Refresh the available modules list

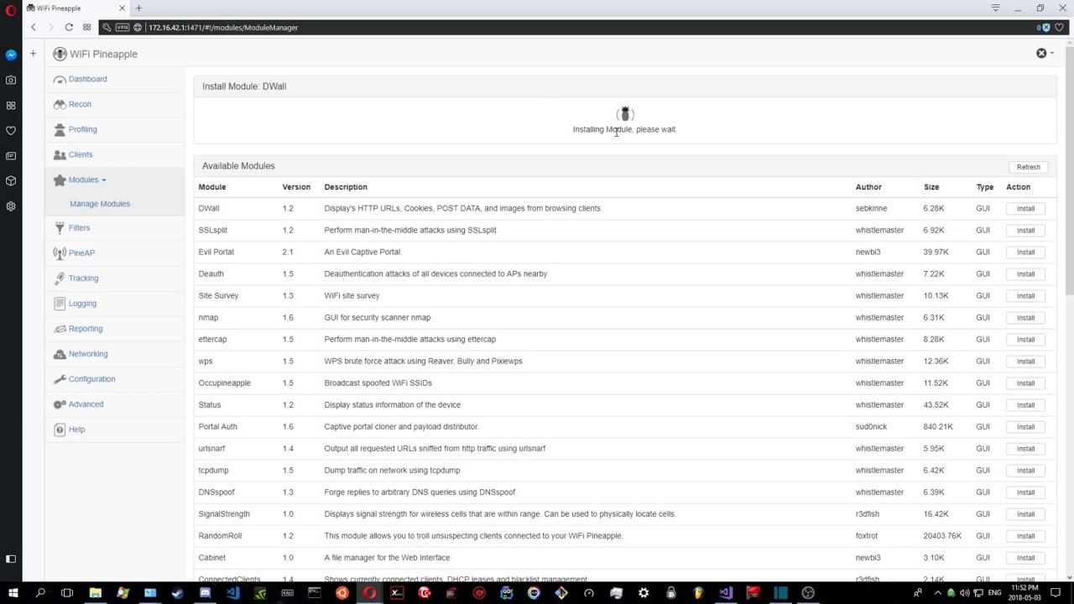tap(1028, 167)
